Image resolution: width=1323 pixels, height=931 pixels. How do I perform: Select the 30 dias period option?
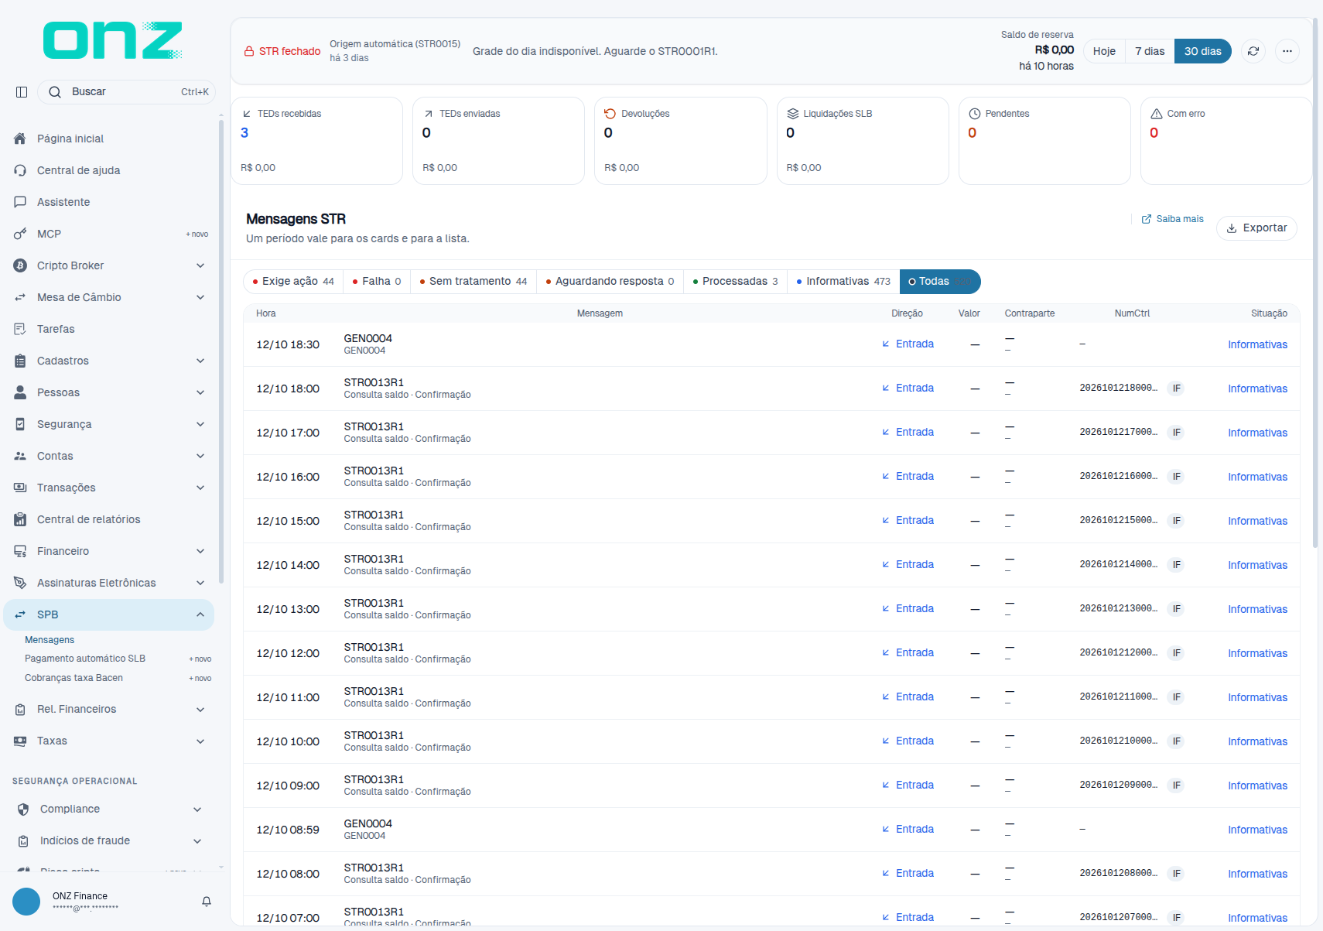(1202, 51)
